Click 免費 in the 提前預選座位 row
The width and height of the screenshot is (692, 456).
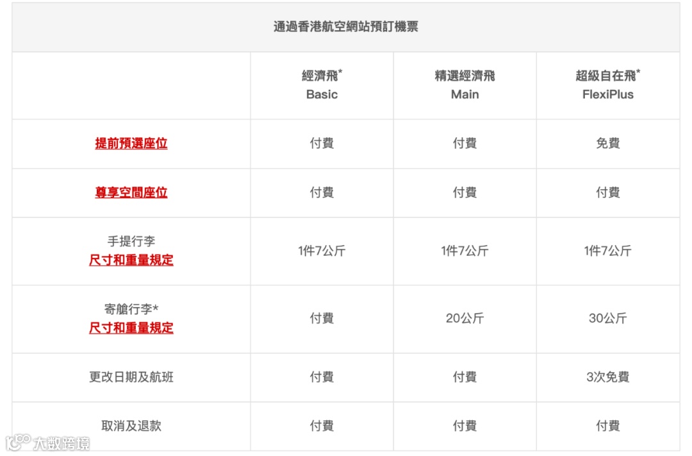tap(607, 143)
